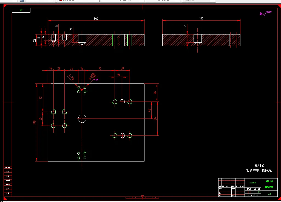This screenshot has height=202, width=281.
Task: Click the 28 horizontal dimension text
Action: tap(59, 68)
